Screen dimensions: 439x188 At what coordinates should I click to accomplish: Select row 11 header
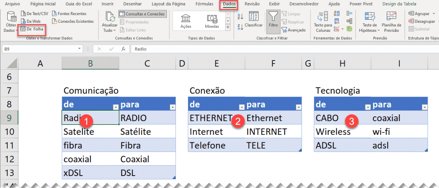(9, 146)
